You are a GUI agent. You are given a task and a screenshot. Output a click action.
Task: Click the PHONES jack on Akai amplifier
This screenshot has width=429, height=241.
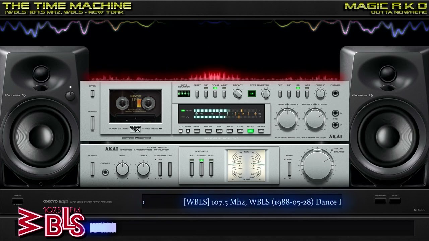coord(105,173)
